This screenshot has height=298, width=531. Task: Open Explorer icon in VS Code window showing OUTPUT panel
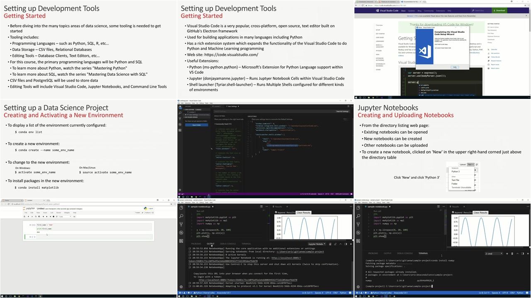click(181, 208)
